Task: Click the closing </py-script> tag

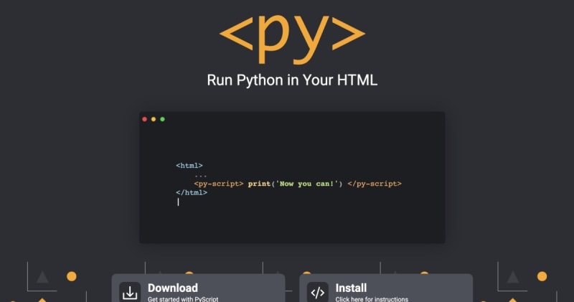Action: (x=375, y=184)
